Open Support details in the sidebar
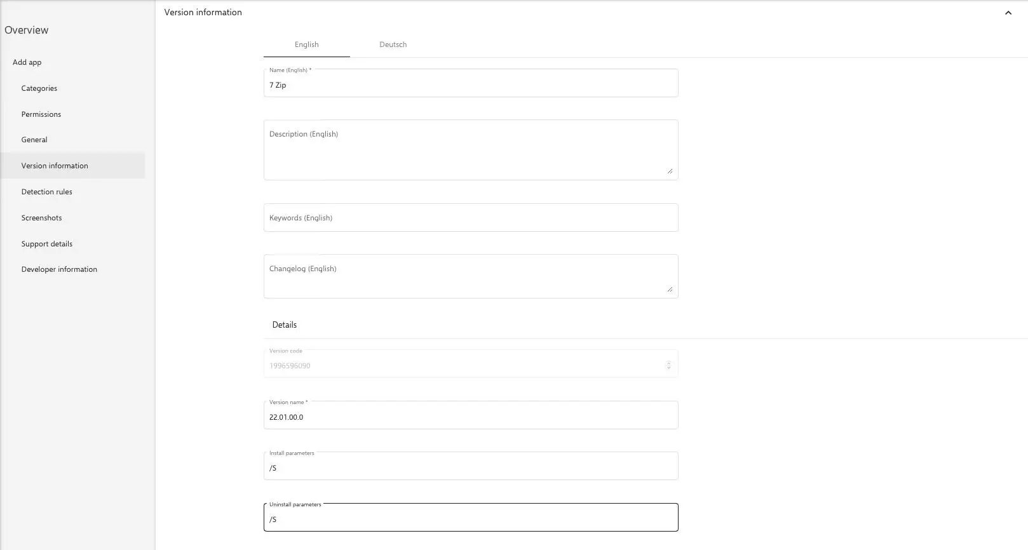This screenshot has width=1028, height=550. pos(47,244)
